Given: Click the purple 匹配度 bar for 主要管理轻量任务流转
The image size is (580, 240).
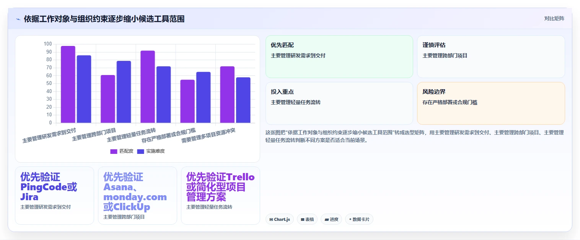Looking at the screenshot, I should 148,87.
